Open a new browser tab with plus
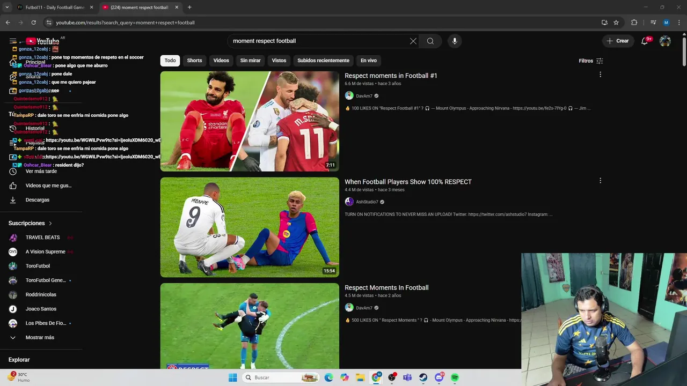The height and width of the screenshot is (386, 687). tap(189, 8)
